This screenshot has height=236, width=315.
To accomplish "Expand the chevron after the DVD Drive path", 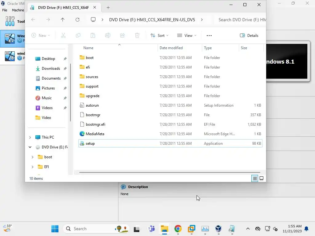I will point(202,20).
